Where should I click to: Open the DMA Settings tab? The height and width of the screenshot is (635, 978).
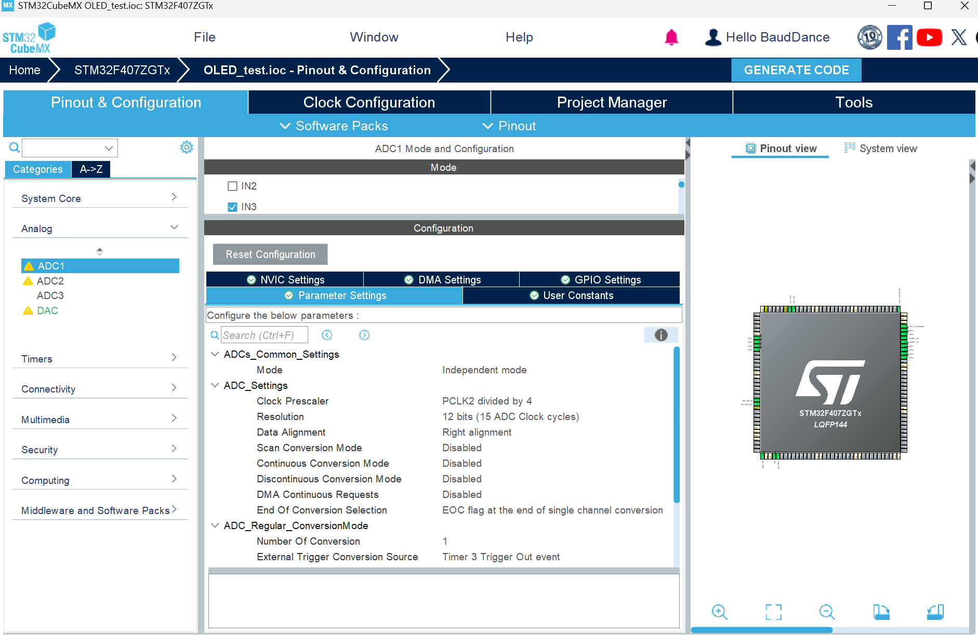[442, 279]
